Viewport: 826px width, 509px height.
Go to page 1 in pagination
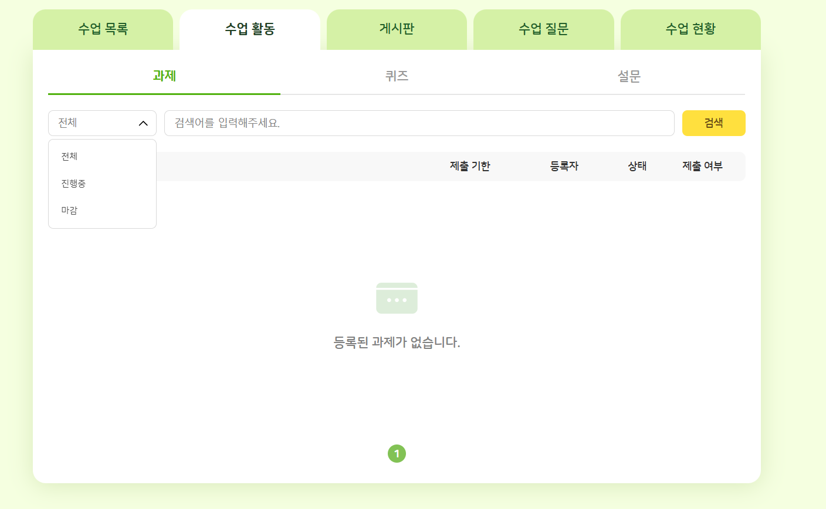coord(397,454)
